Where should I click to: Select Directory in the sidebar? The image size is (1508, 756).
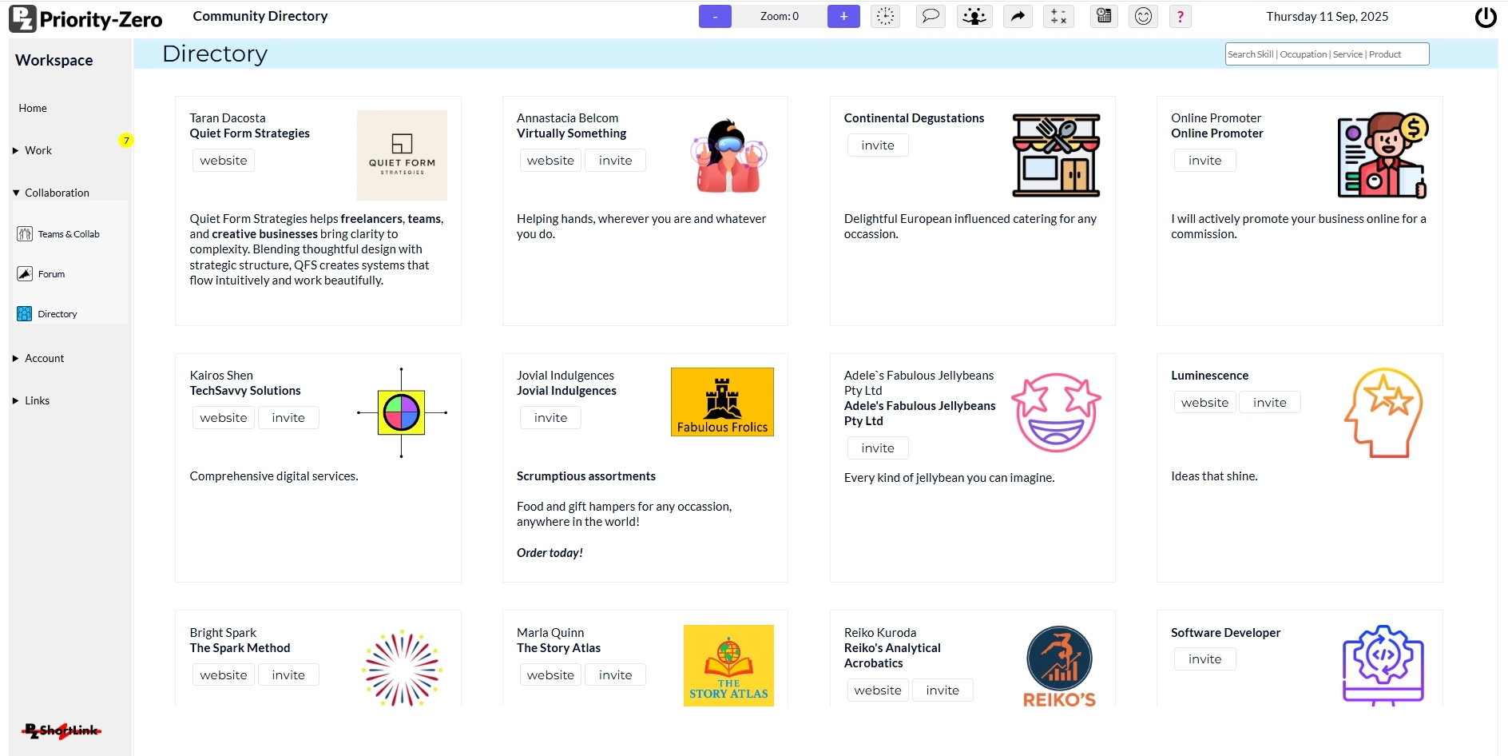coord(58,314)
